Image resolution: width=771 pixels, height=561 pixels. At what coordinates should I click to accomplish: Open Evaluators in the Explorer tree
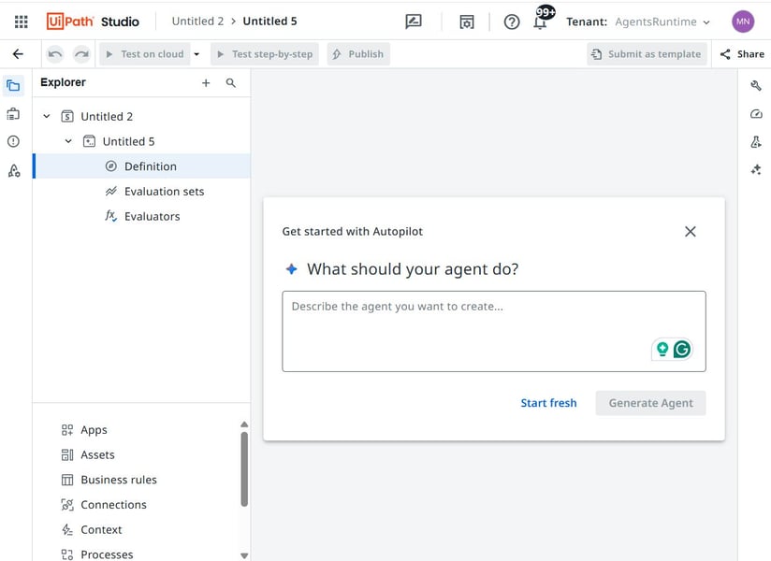141,216
